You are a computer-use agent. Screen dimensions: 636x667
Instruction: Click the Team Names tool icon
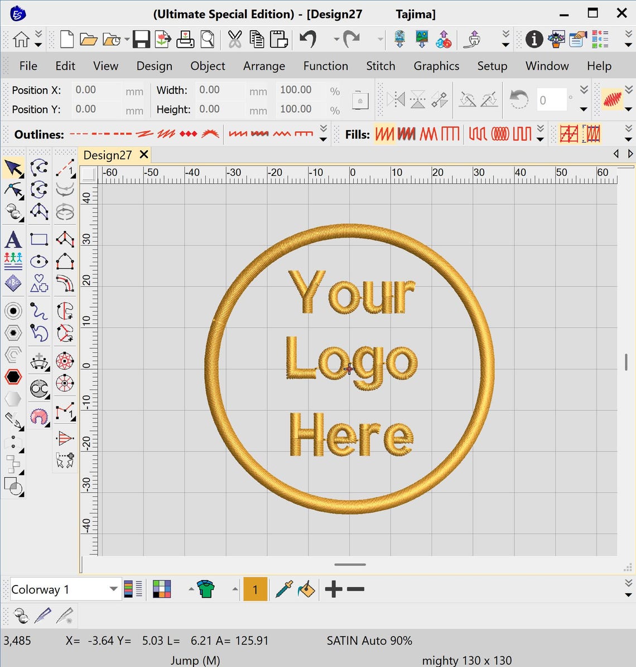coord(13,261)
